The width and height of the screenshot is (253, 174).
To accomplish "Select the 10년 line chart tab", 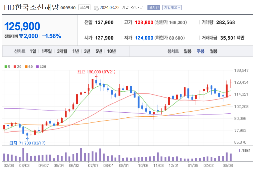I will pos(112,51).
